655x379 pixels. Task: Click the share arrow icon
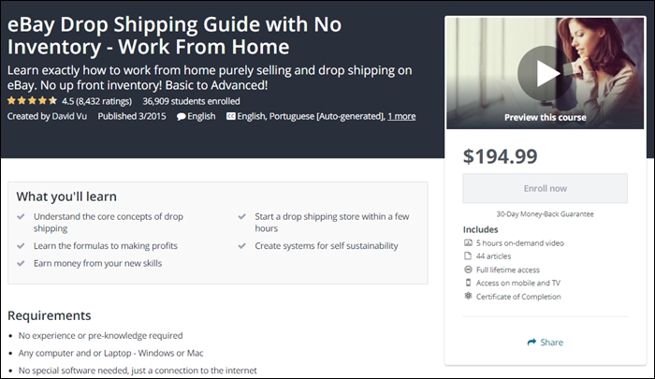coord(532,343)
